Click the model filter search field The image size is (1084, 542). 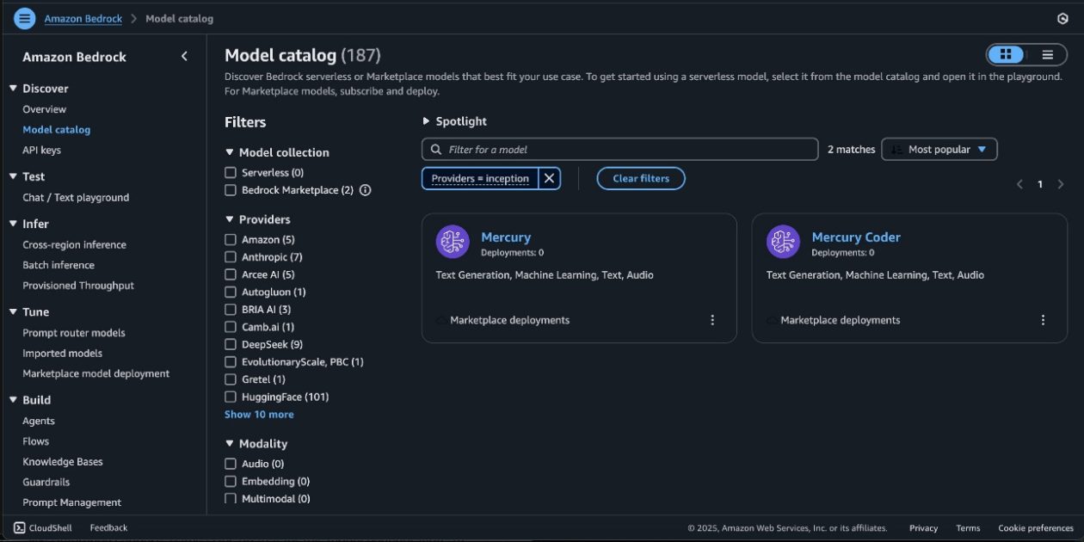[x=619, y=149]
